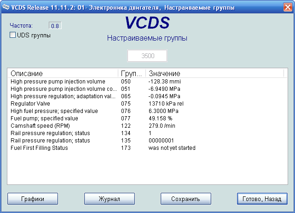
Task: Select row High pressure pump injection volume 050
Action: [x=147, y=82]
